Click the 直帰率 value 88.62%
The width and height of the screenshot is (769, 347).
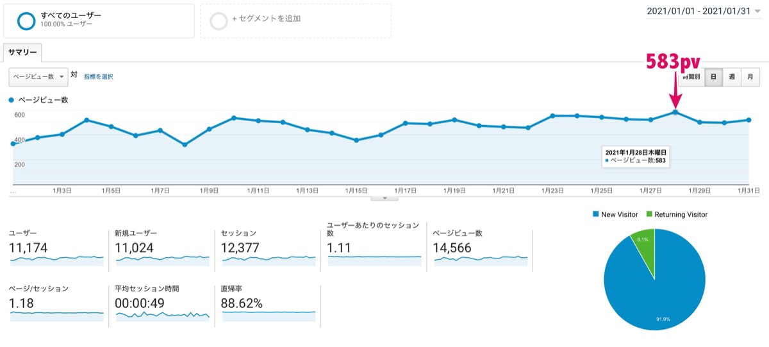coord(242,303)
